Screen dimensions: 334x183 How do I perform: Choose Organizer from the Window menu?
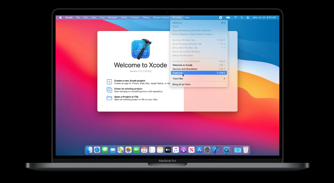click(199, 73)
